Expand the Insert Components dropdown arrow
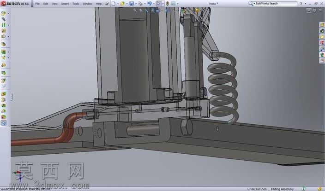Screen dimensions: 325x191 click(8, 13)
